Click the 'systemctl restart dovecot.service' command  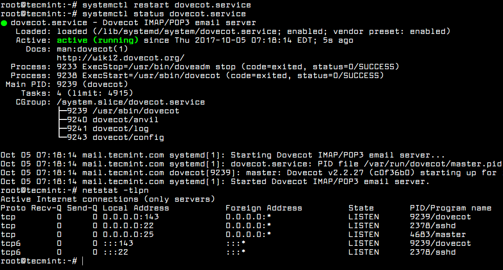point(167,5)
